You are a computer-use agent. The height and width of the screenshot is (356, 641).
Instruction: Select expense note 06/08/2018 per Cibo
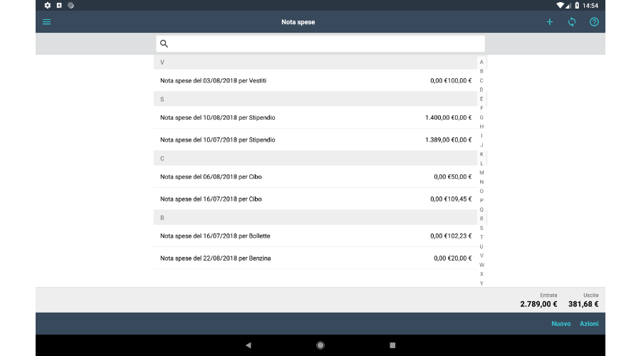(x=315, y=177)
